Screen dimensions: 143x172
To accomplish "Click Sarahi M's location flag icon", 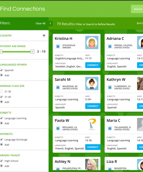I will [x=58, y=87].
